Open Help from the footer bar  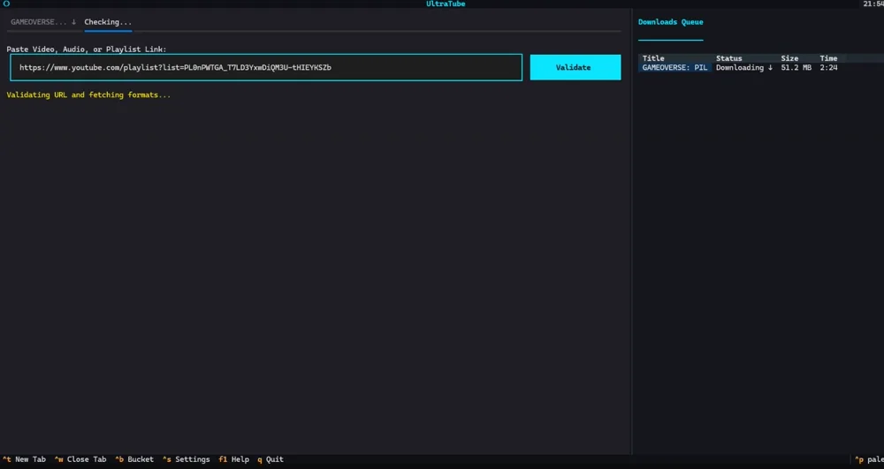(233, 459)
